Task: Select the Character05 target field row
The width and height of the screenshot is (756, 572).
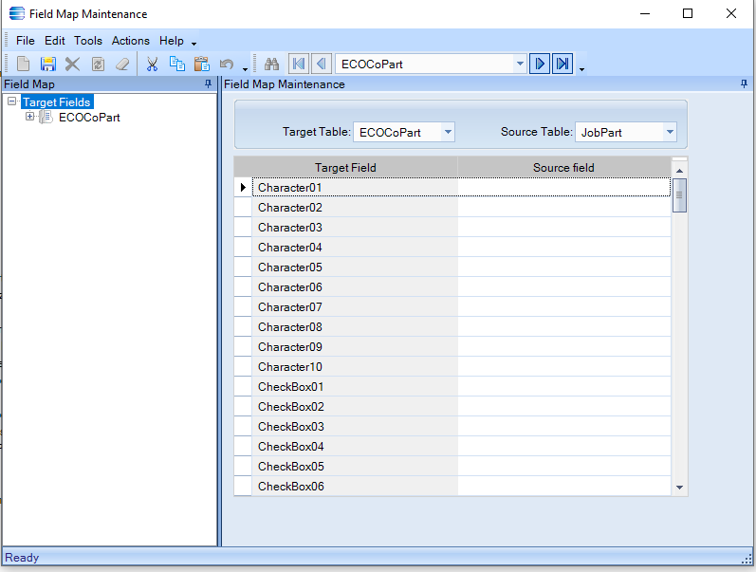Action: (355, 268)
